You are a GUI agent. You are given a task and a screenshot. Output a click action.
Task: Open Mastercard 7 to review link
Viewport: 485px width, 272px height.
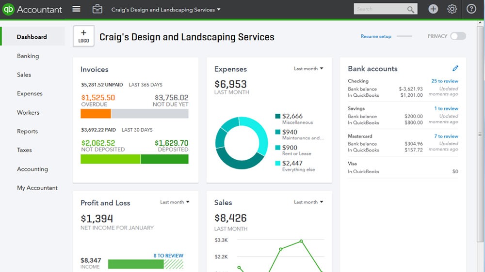(x=446, y=136)
